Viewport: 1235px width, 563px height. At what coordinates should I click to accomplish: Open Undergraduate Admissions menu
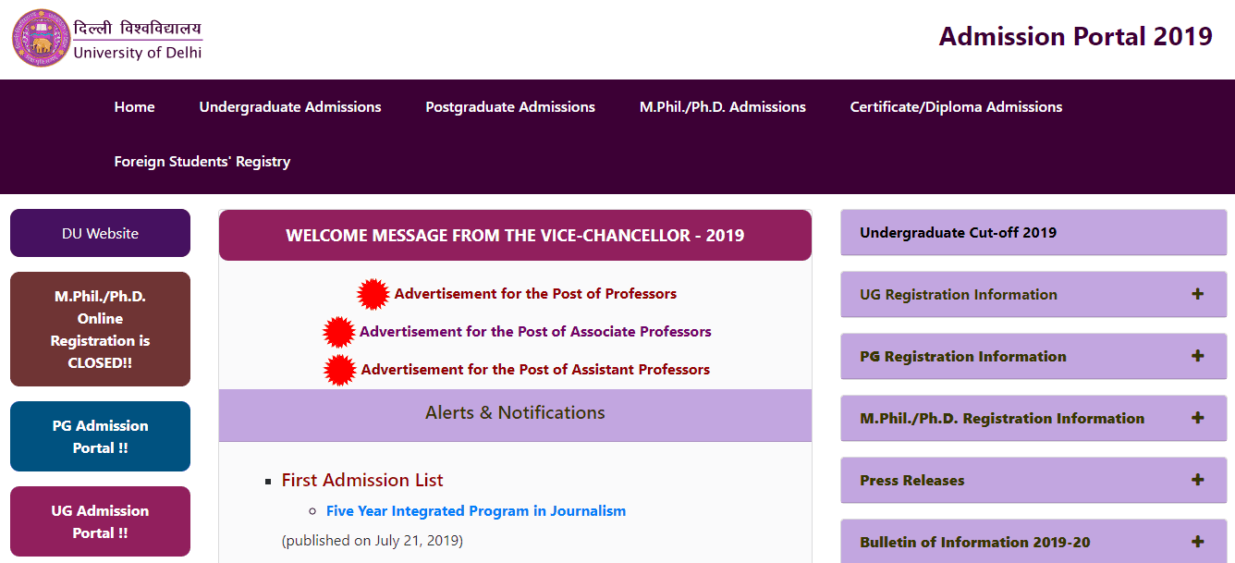click(x=290, y=107)
